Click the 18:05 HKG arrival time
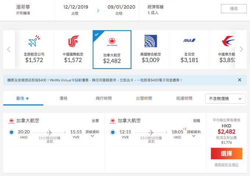250x176 pixels. [x=178, y=132]
